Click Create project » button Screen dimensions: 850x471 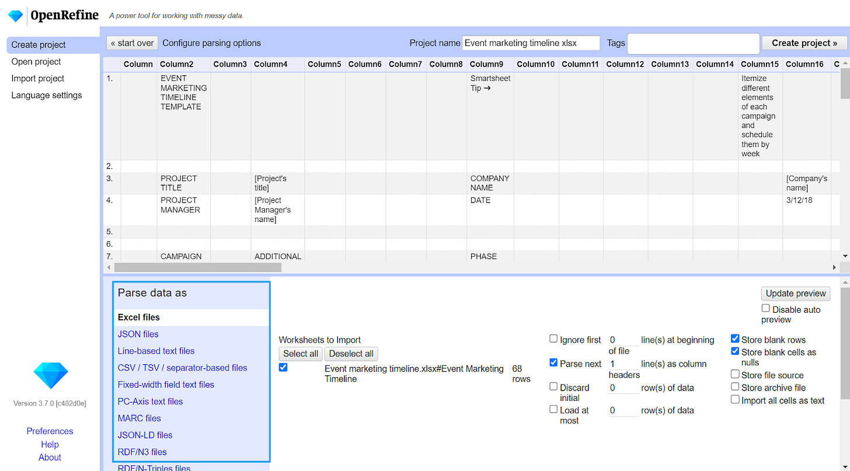coord(804,43)
